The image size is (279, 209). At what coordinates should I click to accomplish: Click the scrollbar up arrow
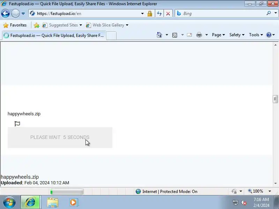pos(276,45)
